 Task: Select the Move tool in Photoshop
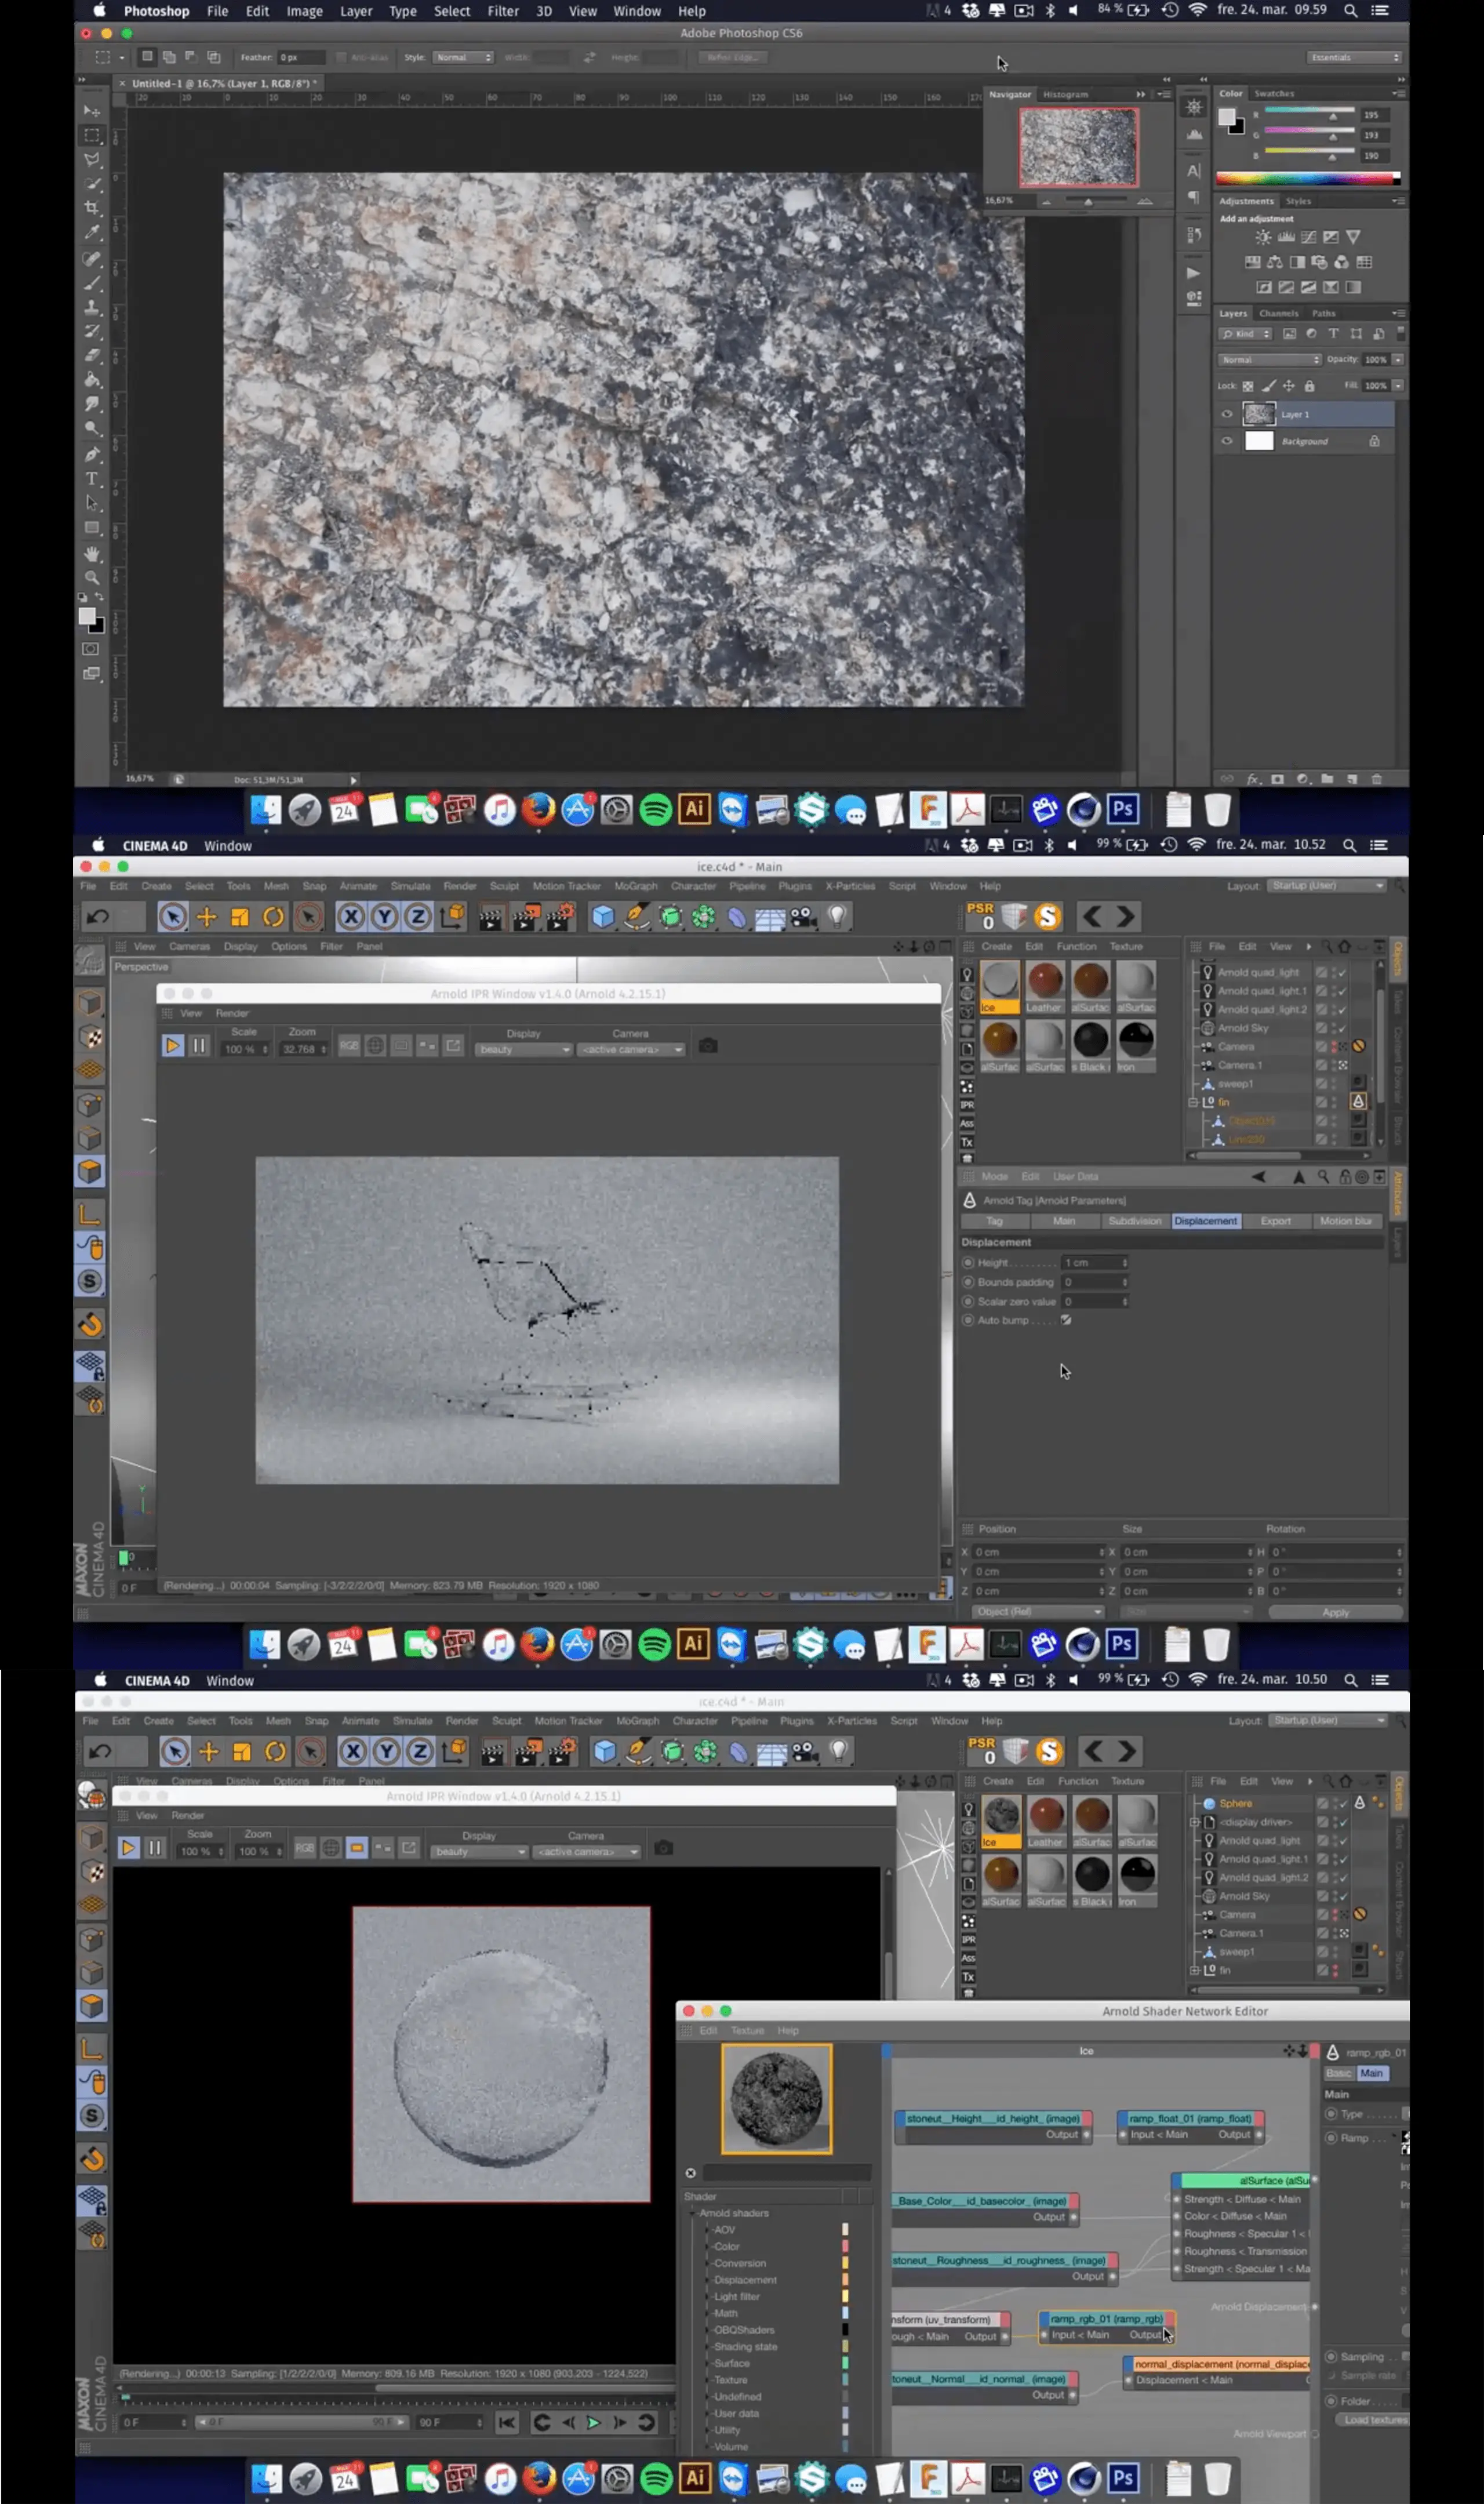tap(92, 111)
